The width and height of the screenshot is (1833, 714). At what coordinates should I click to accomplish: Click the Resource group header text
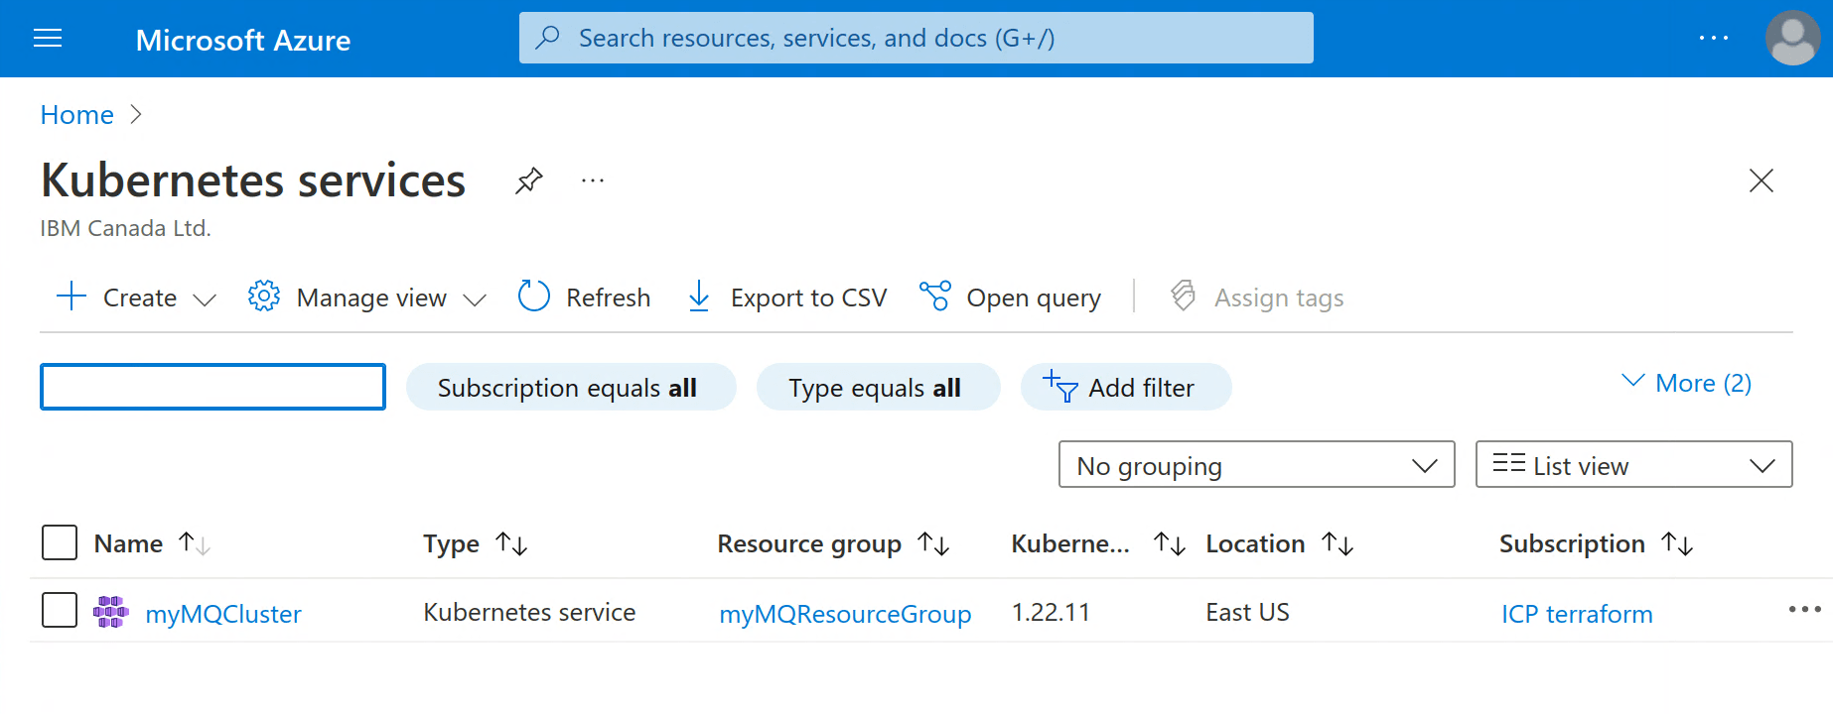click(809, 543)
